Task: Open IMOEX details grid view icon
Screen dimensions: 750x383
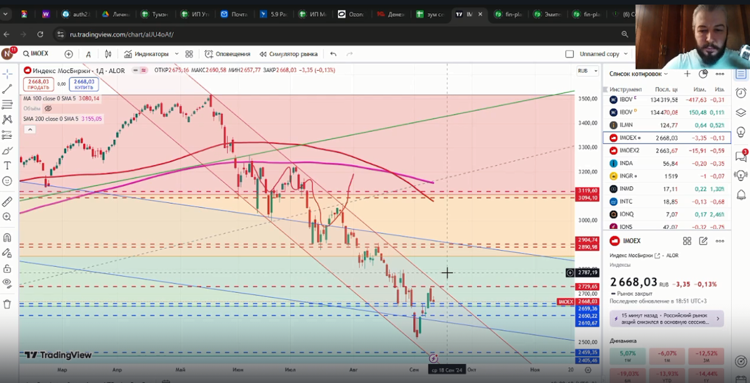Action: click(687, 241)
